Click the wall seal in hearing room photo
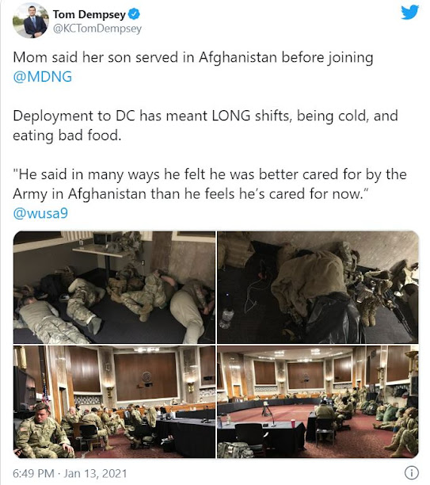Image resolution: width=430 pixels, height=485 pixels. [x=146, y=376]
